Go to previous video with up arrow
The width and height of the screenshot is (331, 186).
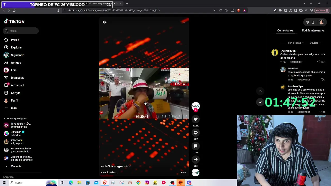coord(260,91)
